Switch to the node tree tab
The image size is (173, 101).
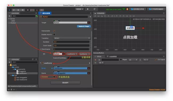[14, 13]
